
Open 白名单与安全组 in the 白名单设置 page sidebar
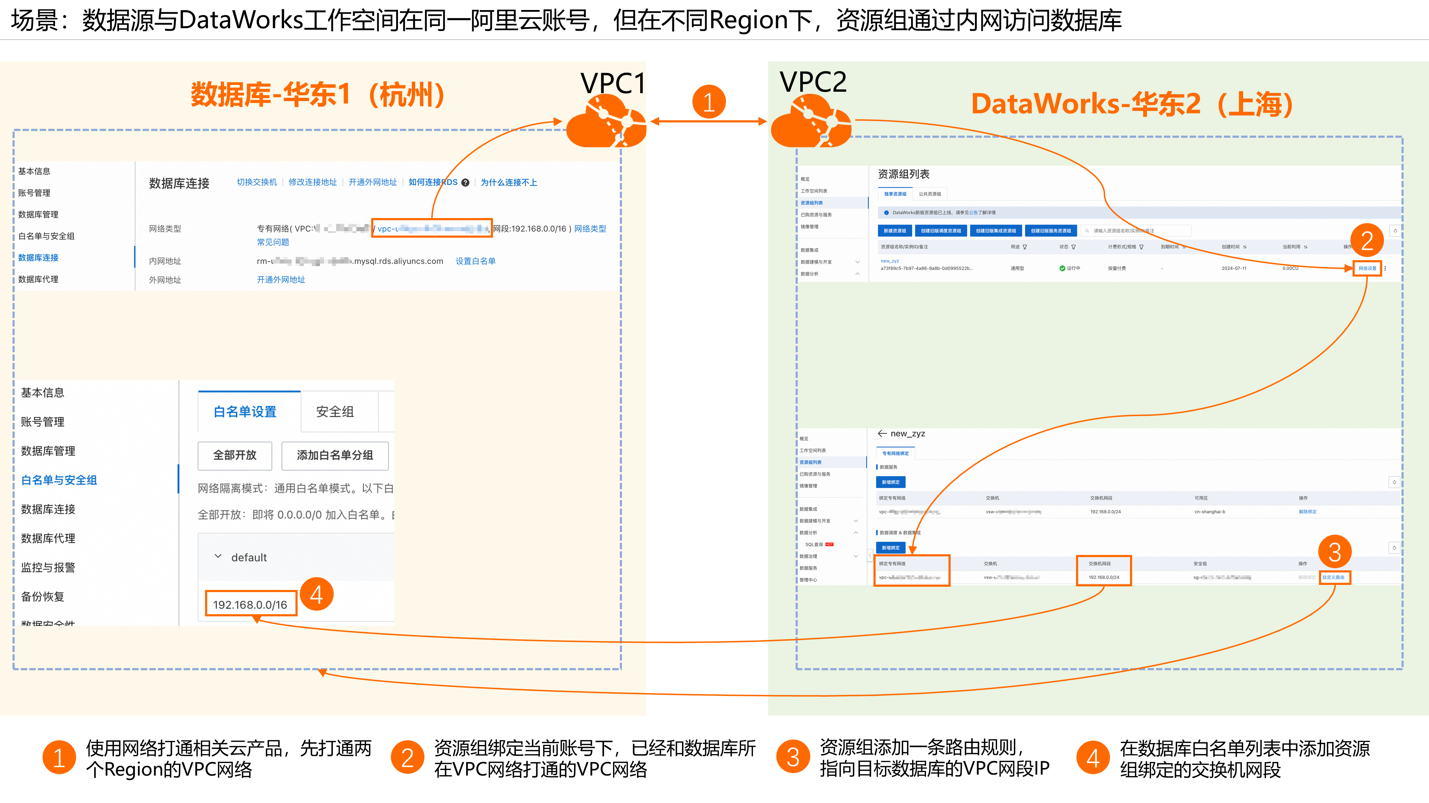pos(59,480)
